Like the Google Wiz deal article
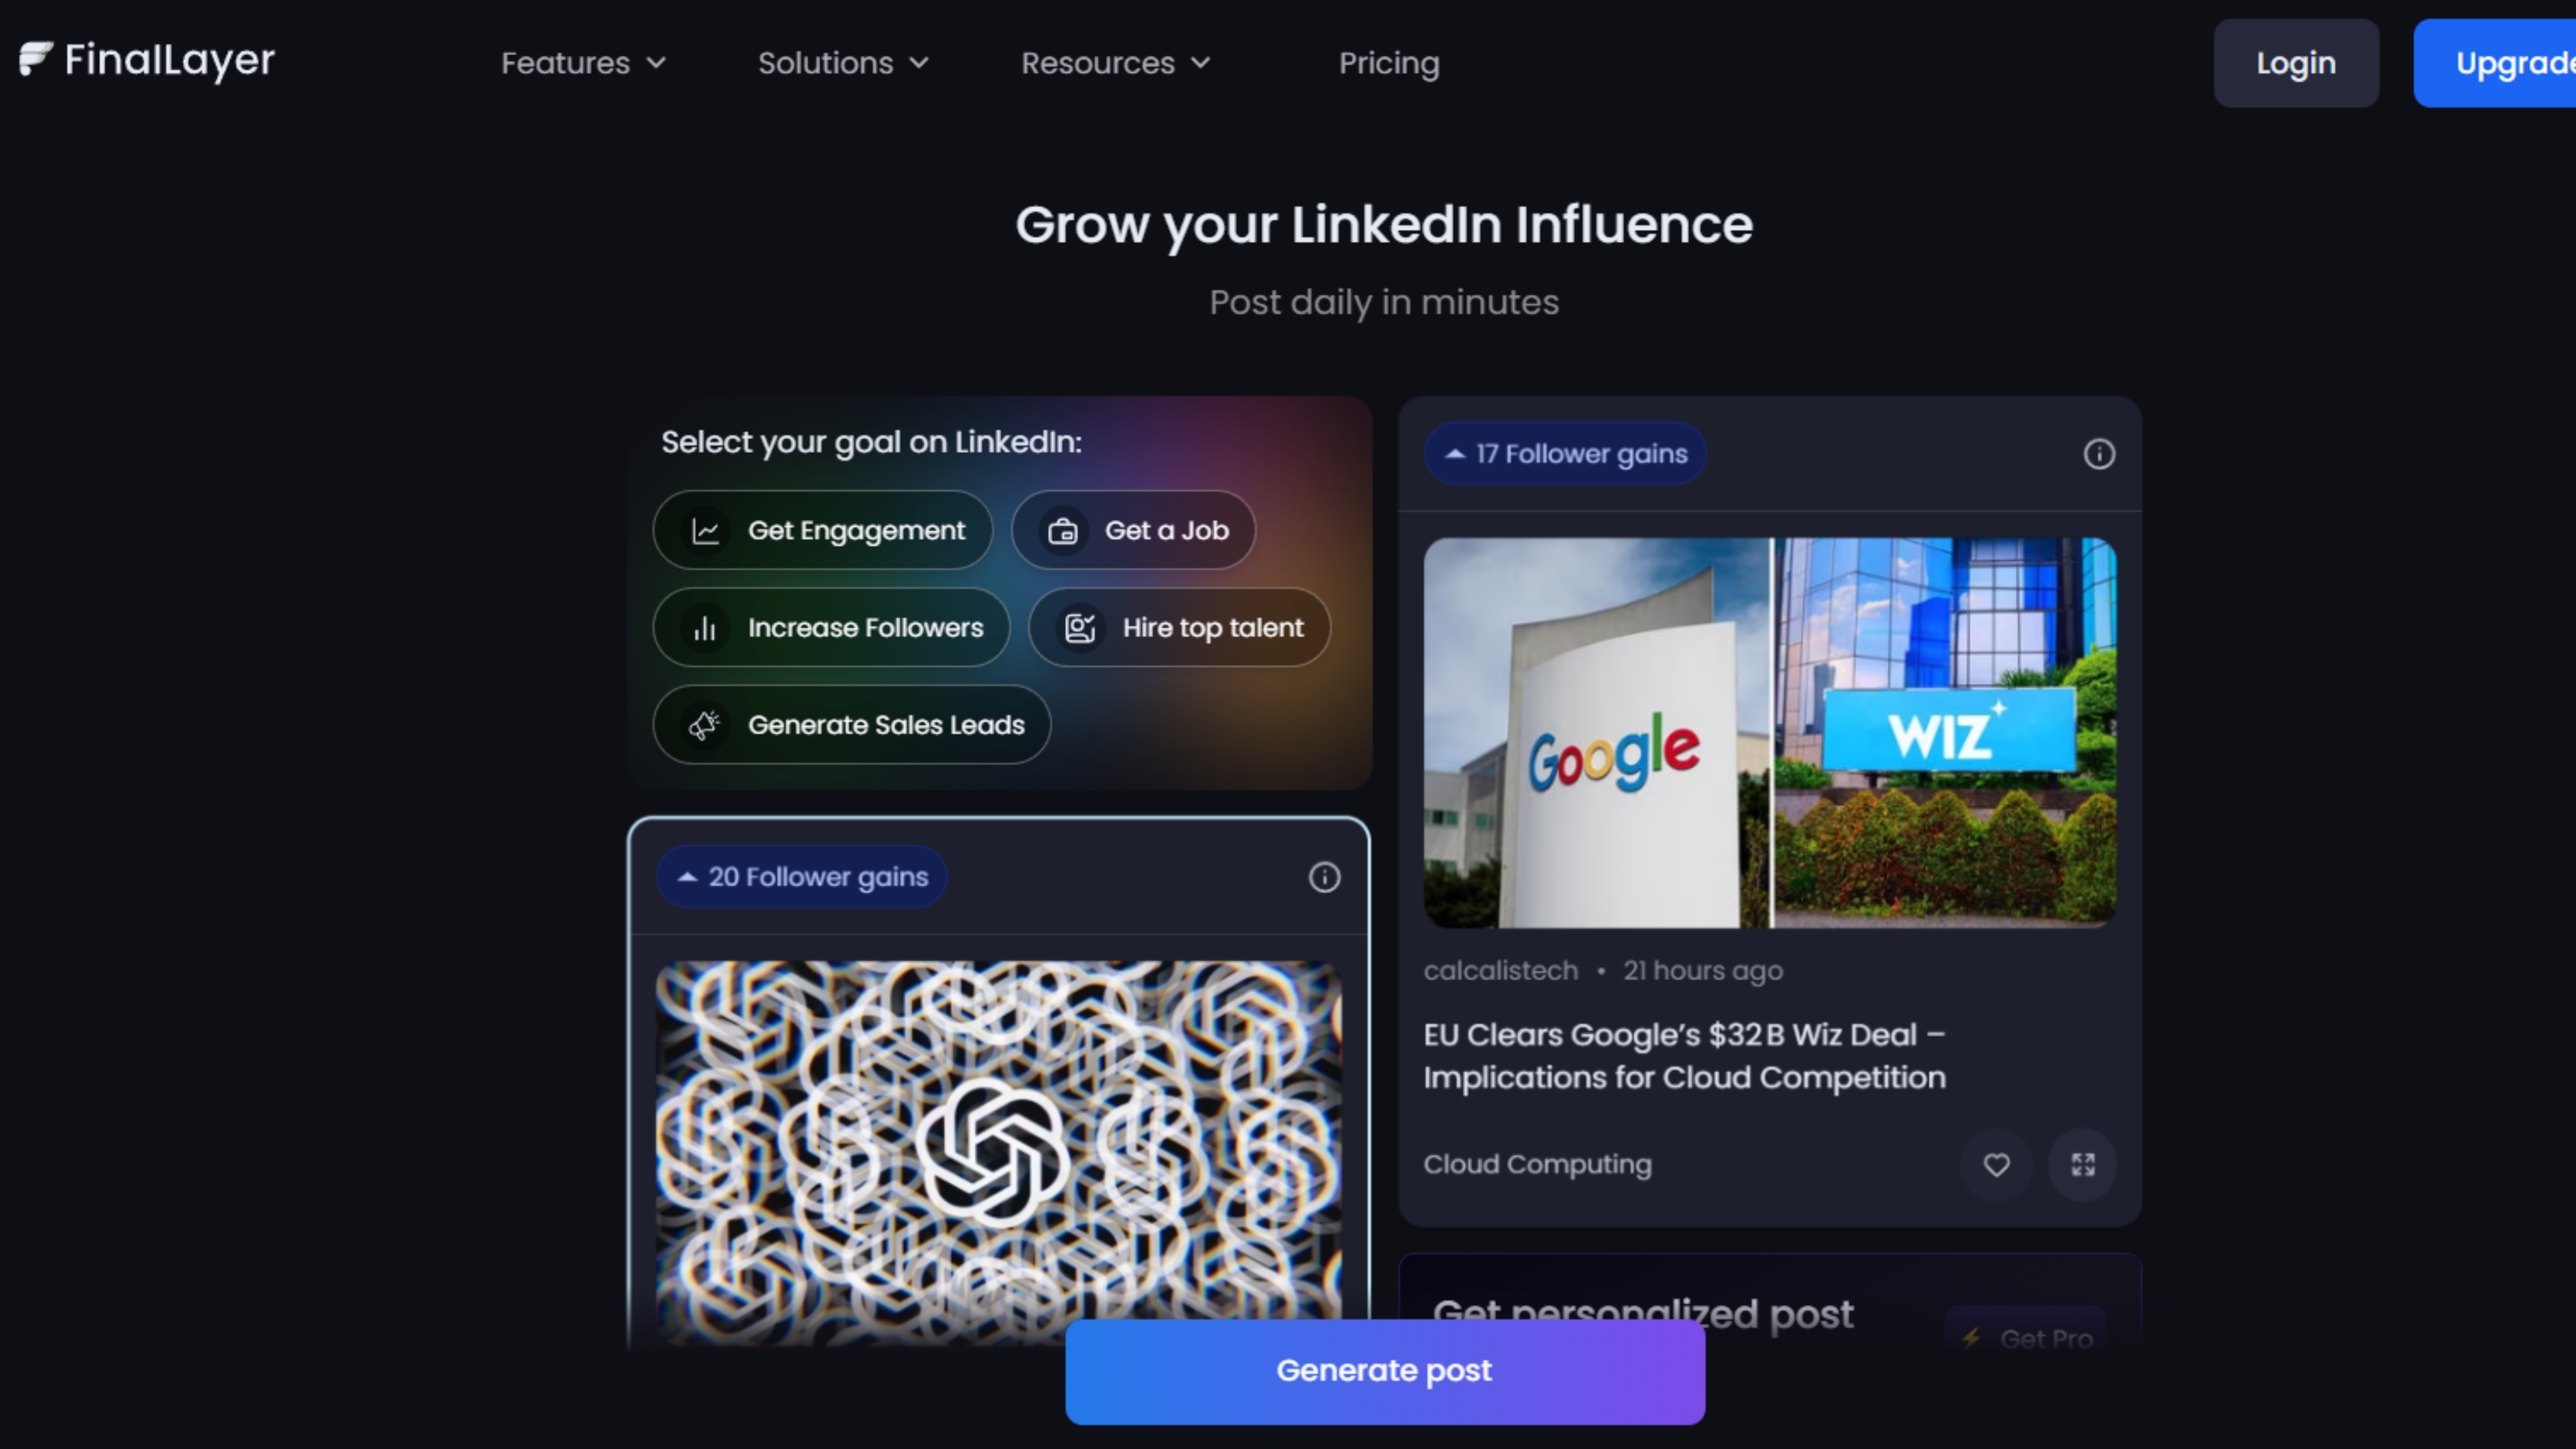2576x1449 pixels. (x=1996, y=1165)
